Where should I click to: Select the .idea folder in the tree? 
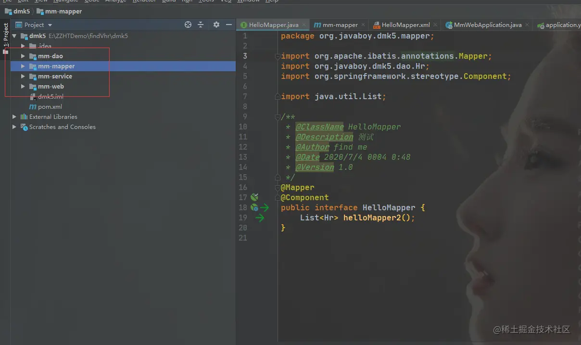(45, 46)
